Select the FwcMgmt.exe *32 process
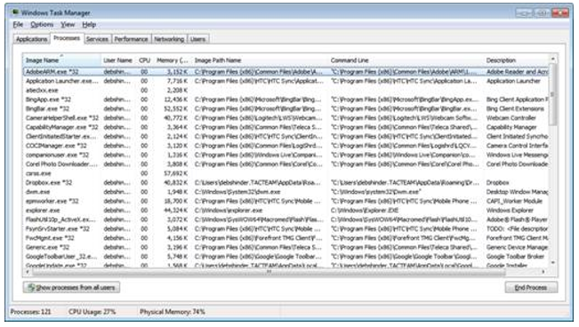 285,237
